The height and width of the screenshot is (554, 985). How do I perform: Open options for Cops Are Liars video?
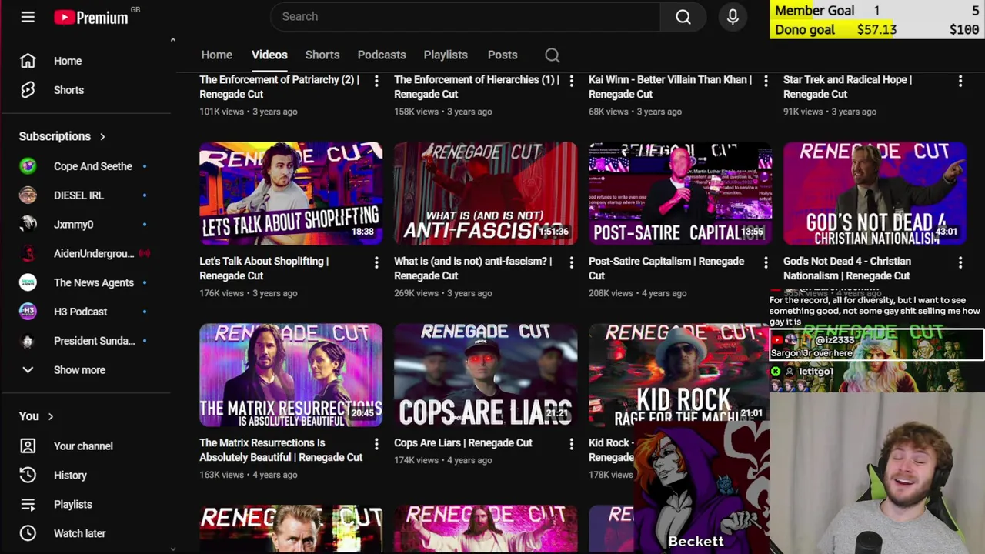[x=571, y=444]
